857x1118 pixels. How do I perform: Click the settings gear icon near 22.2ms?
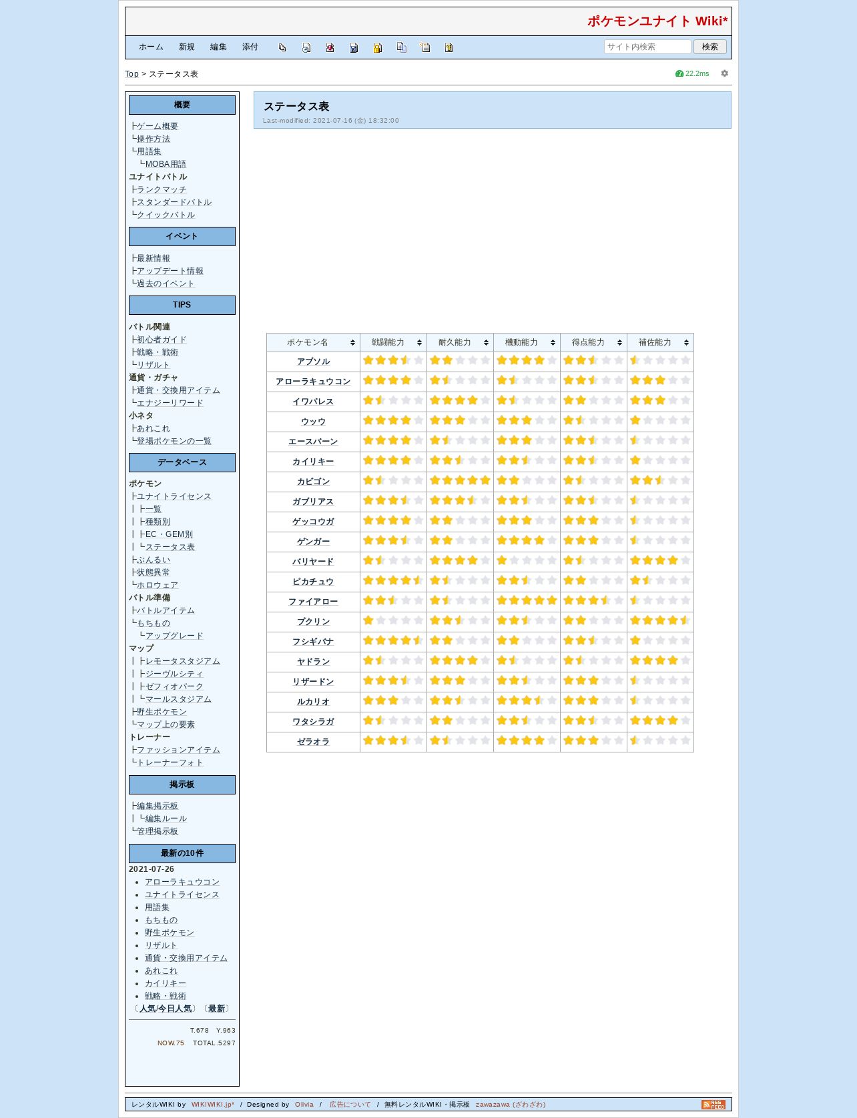[724, 73]
